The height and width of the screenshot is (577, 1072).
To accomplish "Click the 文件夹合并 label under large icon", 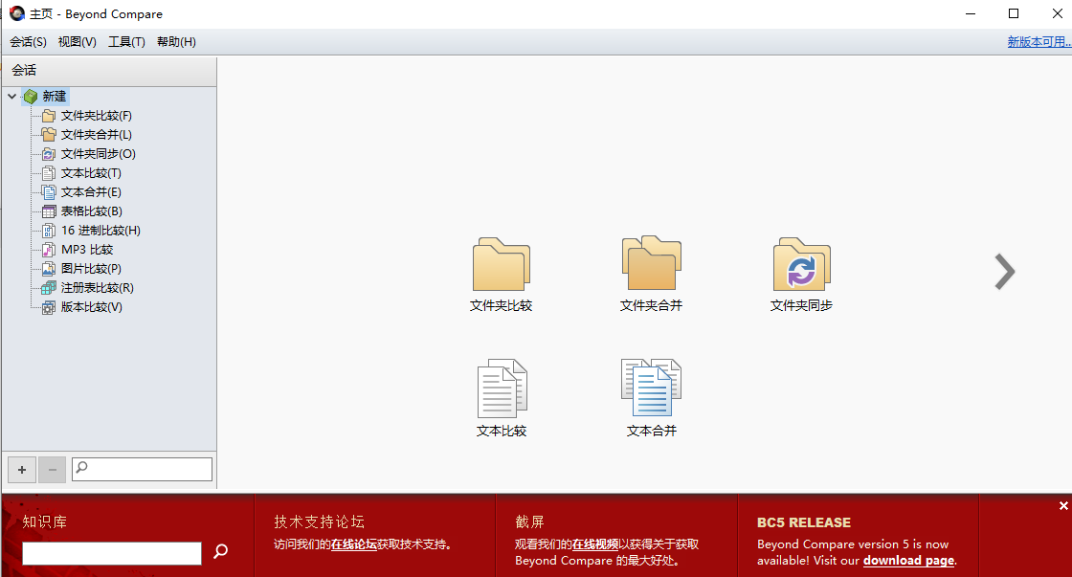I will 652,305.
